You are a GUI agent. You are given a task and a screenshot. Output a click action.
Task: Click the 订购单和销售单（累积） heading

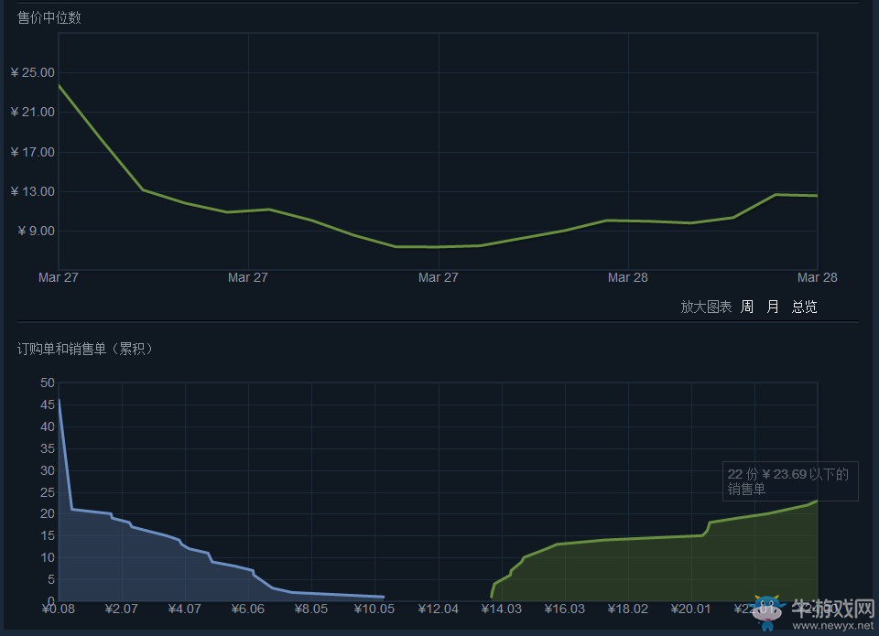pyautogui.click(x=85, y=349)
